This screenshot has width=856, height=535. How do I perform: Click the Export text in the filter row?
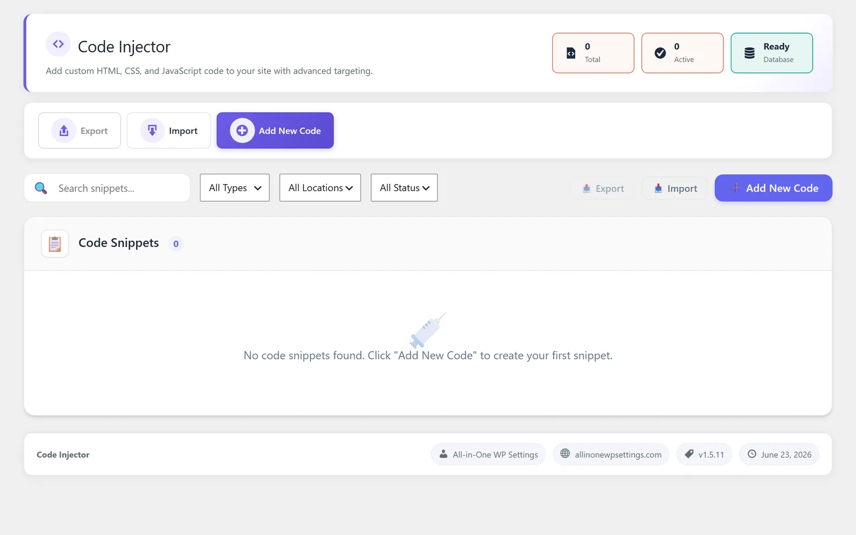[x=610, y=188]
